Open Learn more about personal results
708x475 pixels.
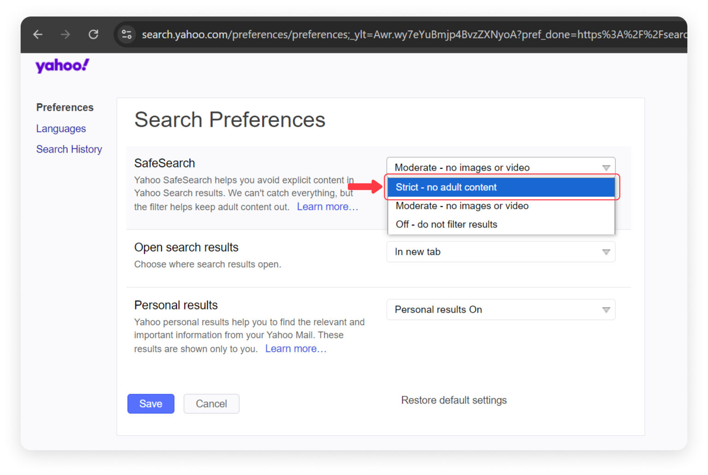point(295,349)
